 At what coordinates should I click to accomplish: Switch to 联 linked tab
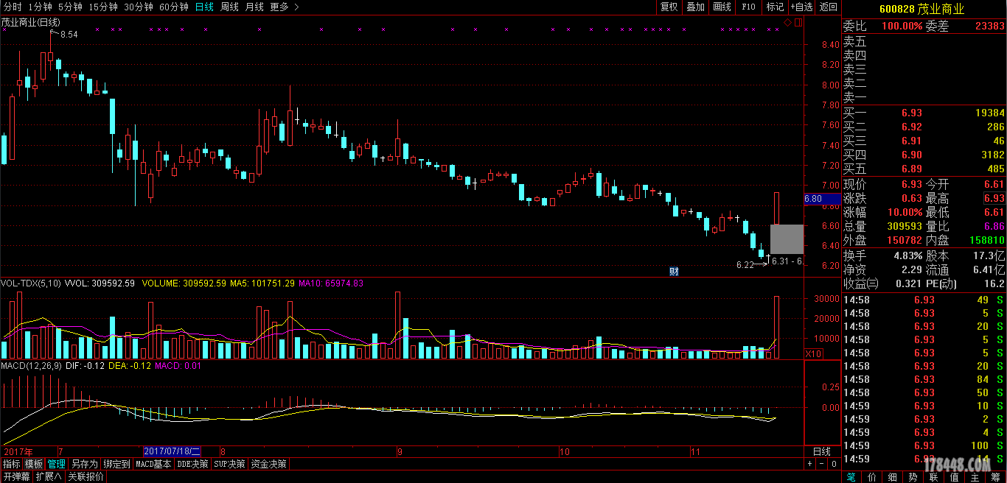pyautogui.click(x=934, y=477)
